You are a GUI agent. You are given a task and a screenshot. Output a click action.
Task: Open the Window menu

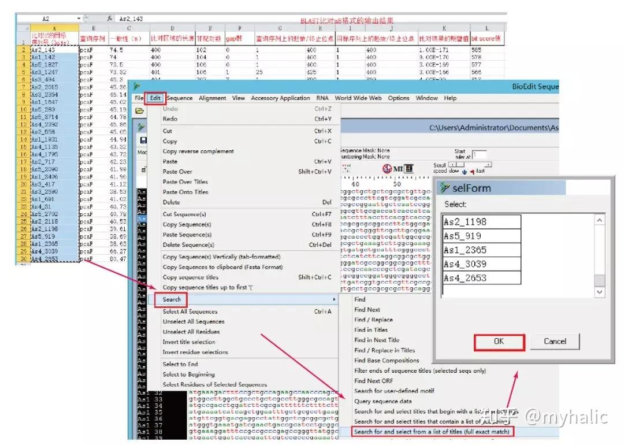pyautogui.click(x=426, y=98)
